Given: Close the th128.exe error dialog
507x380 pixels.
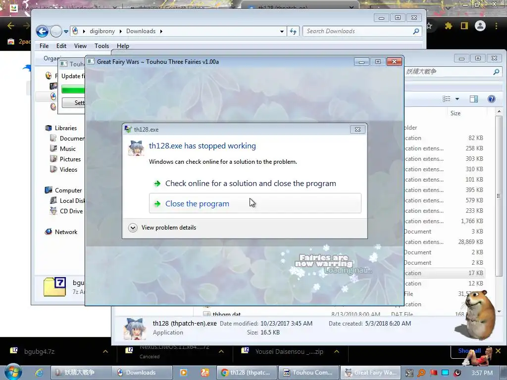Looking at the screenshot, I should 357,129.
